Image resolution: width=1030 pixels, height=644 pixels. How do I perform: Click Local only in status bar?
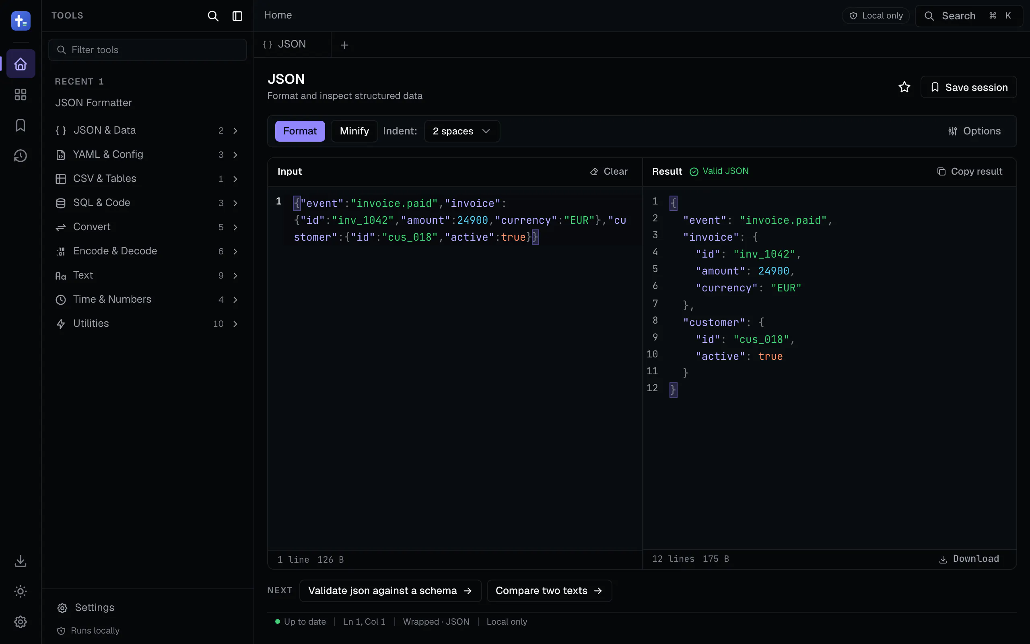point(507,622)
